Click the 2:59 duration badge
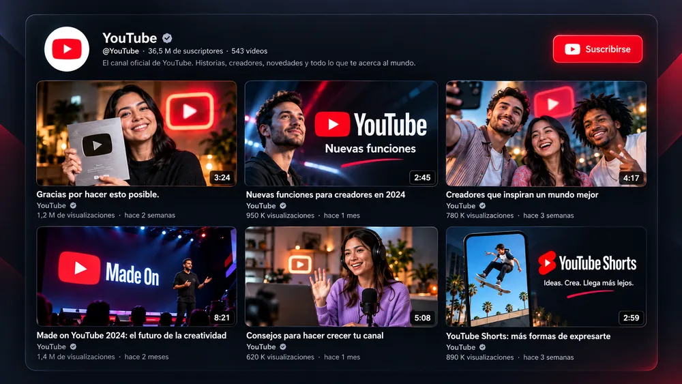 click(x=631, y=318)
